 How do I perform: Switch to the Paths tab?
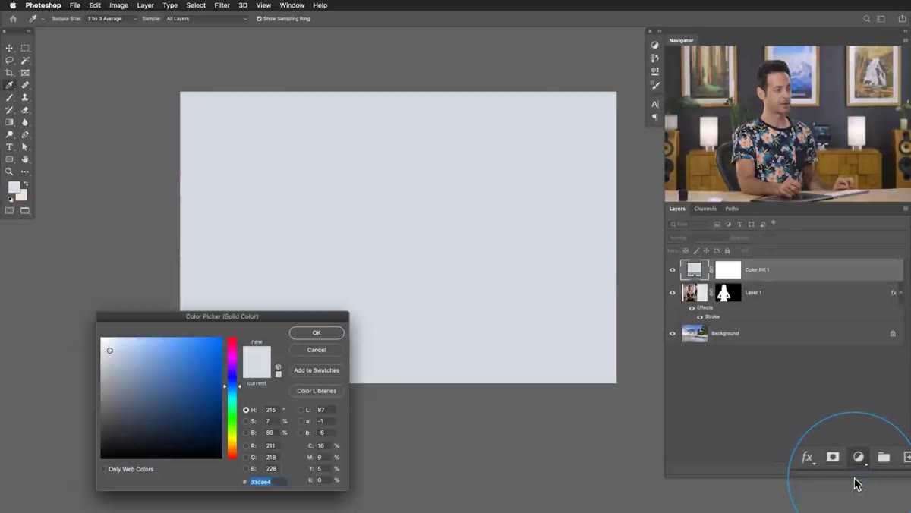point(732,209)
